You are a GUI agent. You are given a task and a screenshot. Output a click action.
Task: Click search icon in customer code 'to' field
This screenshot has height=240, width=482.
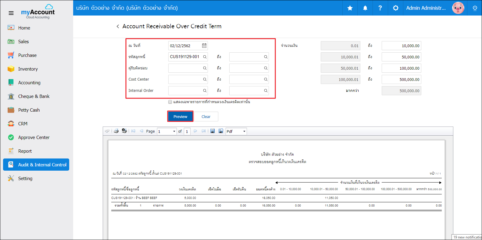tap(266, 57)
